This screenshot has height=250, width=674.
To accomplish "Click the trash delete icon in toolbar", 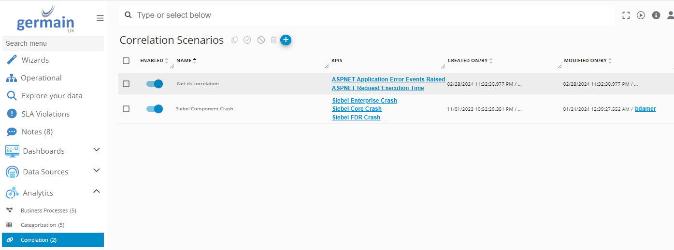I will coord(273,40).
